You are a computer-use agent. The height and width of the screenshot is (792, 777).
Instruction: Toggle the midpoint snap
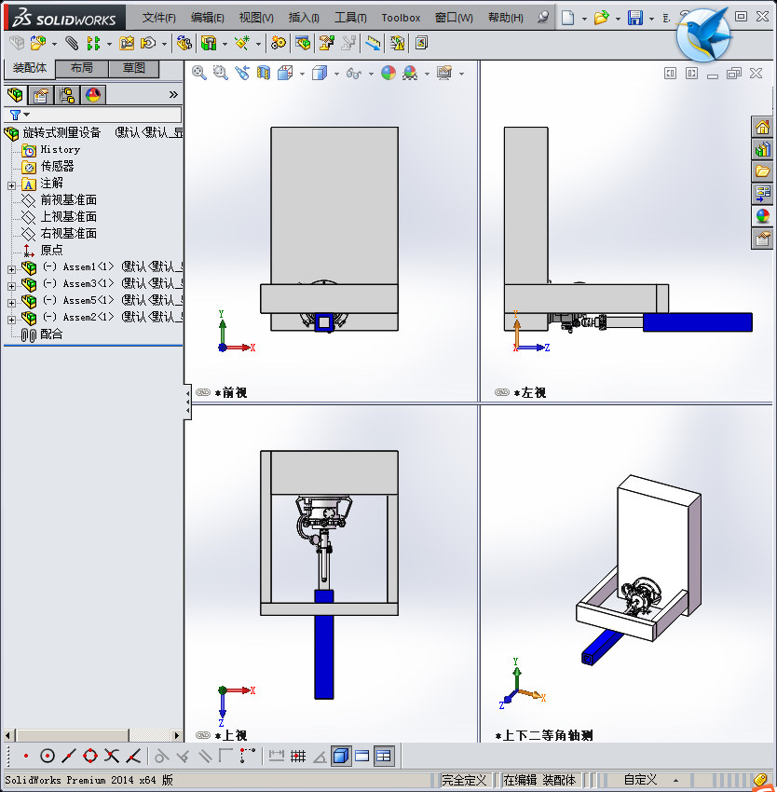(x=69, y=757)
